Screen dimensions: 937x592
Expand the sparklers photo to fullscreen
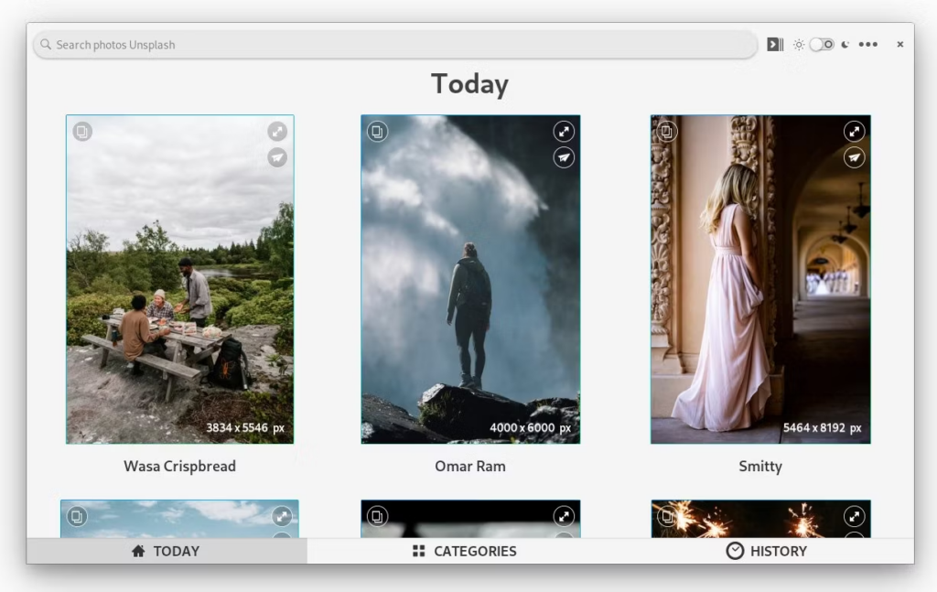click(x=854, y=516)
